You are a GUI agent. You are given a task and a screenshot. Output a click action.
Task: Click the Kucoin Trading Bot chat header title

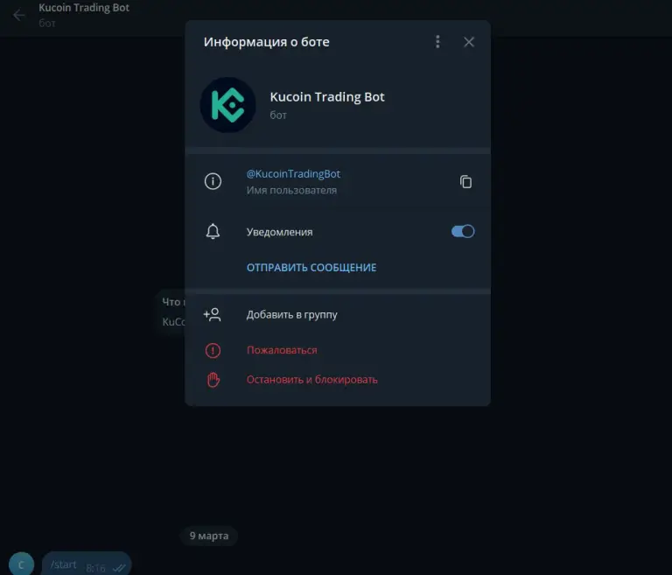[x=84, y=8]
